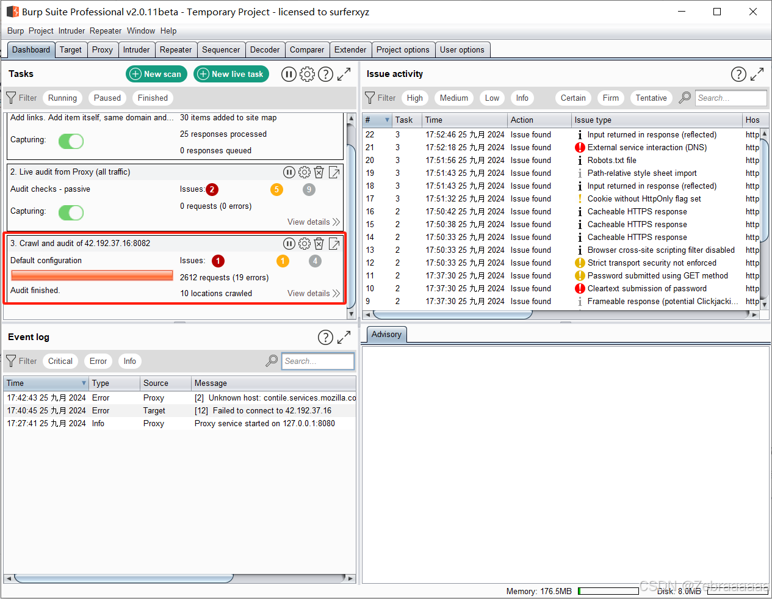This screenshot has height=599, width=772.
Task: Expand the Tasks panel to full size
Action: coord(344,74)
